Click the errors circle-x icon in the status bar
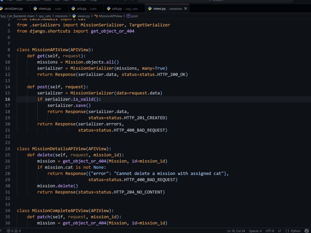Image resolution: width=311 pixels, height=233 pixels. click(8, 231)
